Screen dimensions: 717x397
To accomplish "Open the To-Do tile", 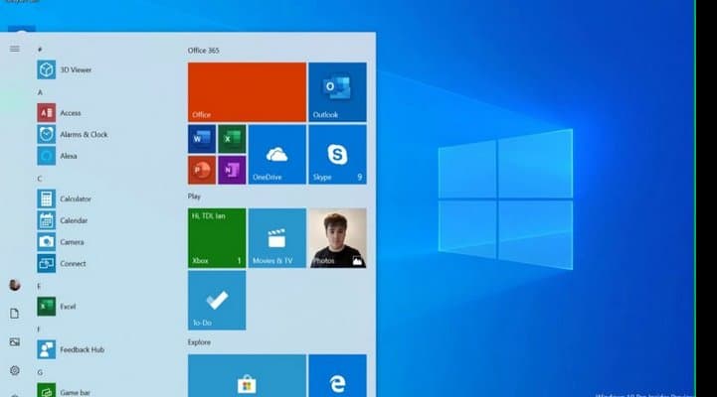I will point(217,301).
